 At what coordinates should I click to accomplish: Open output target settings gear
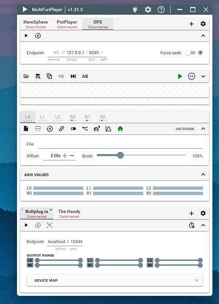[x=203, y=213]
